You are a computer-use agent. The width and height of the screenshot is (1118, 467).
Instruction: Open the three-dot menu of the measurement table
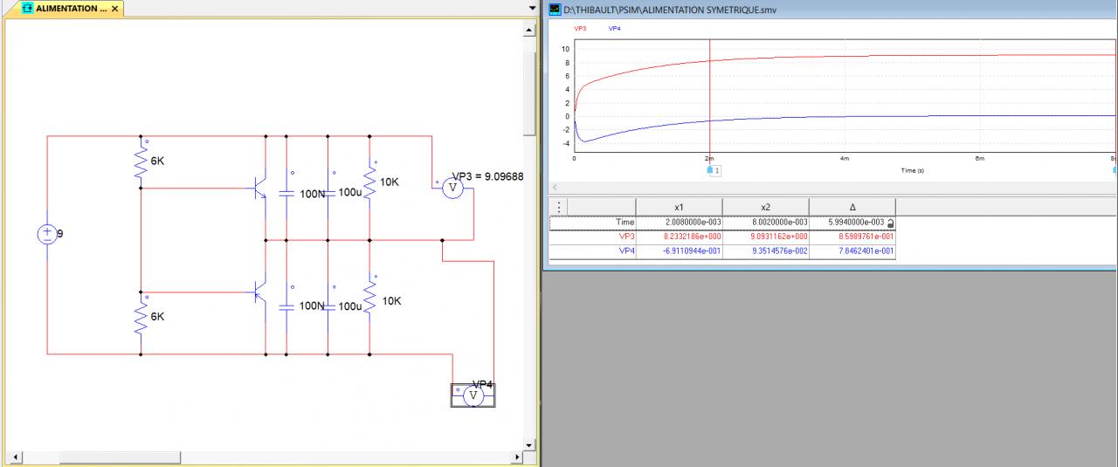tap(559, 207)
